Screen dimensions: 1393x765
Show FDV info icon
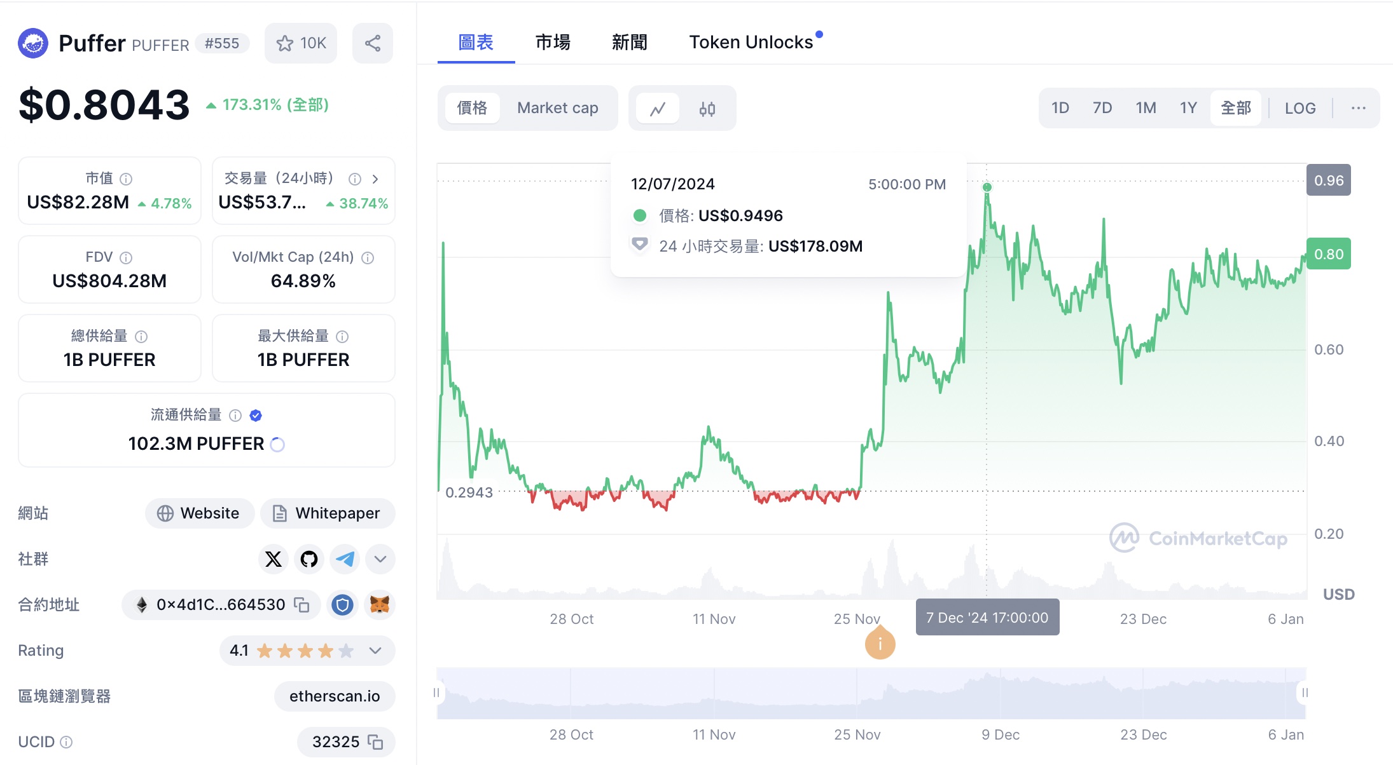(x=126, y=258)
